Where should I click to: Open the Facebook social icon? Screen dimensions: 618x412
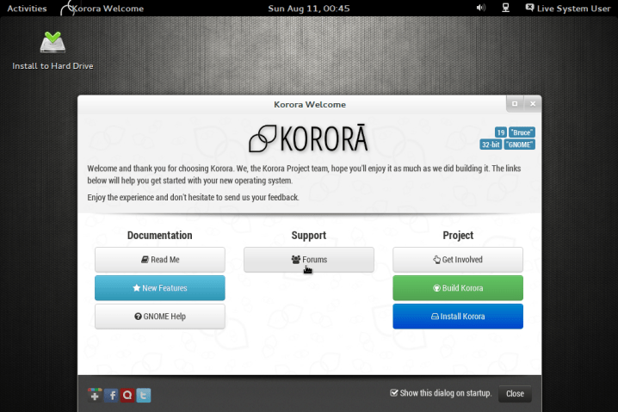pos(111,395)
